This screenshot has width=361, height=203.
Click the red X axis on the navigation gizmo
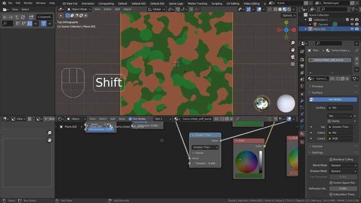[294, 30]
